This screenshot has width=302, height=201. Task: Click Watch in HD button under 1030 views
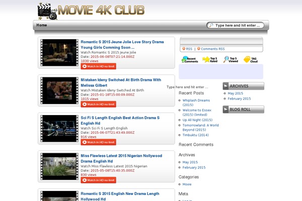tap(99, 66)
